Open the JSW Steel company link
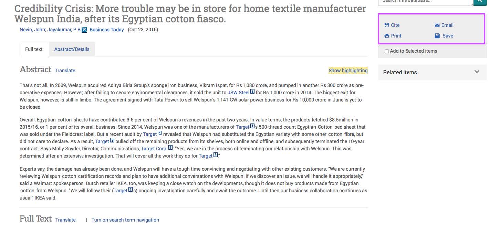The image size is (489, 225). (238, 93)
